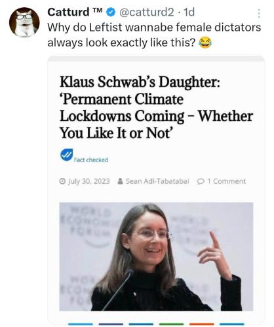Open the three-dot more options menu
The height and width of the screenshot is (327, 274).
pyautogui.click(x=259, y=14)
